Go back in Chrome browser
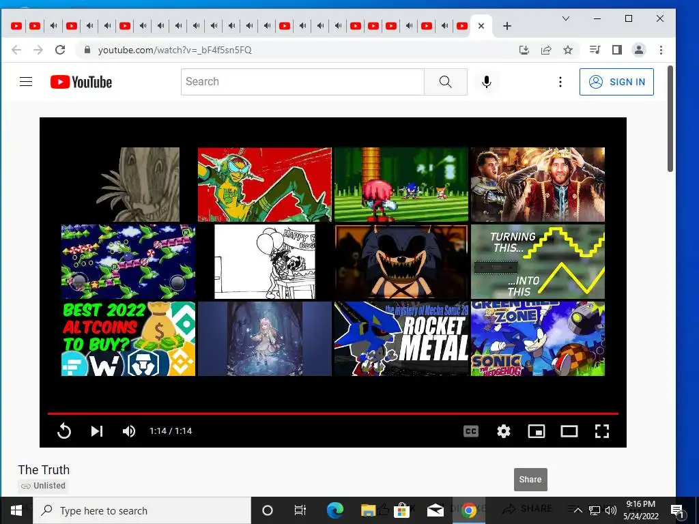 [x=16, y=50]
